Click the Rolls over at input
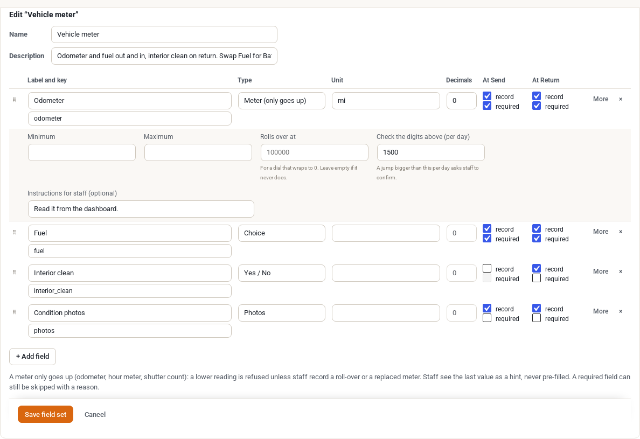 pos(314,152)
